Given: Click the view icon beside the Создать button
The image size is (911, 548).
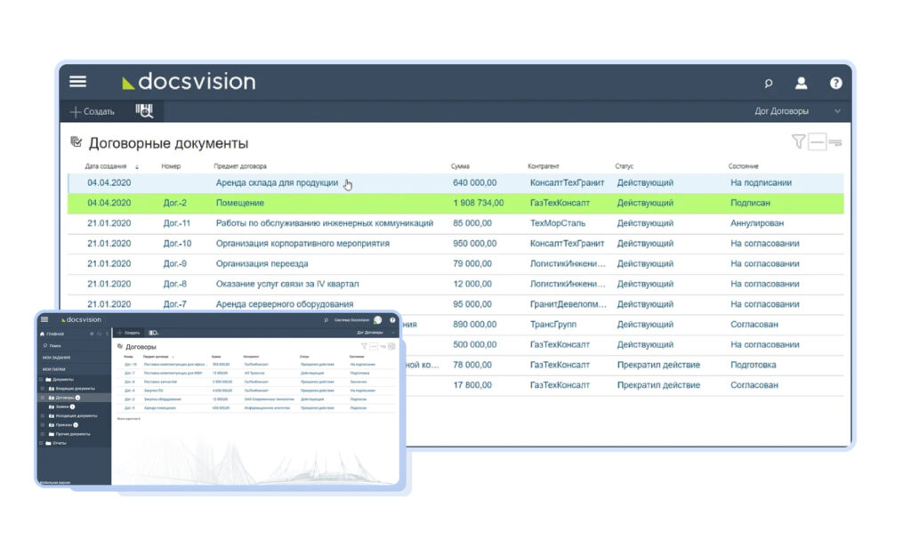Looking at the screenshot, I should point(142,110).
